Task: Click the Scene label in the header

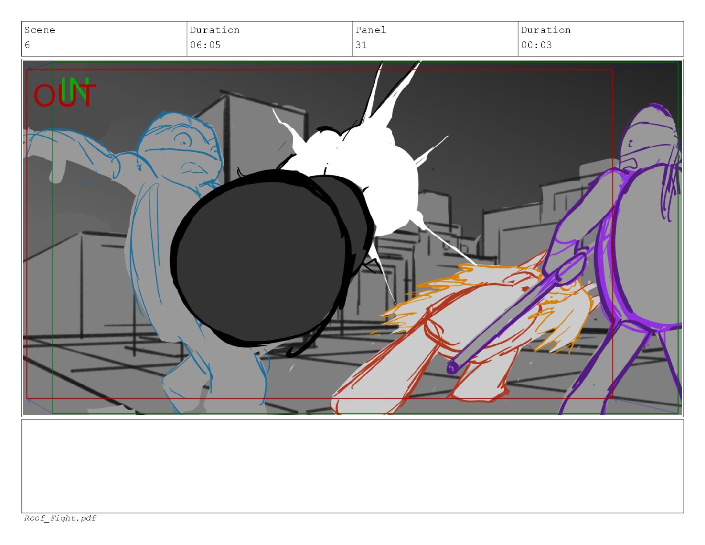Action: pos(40,30)
